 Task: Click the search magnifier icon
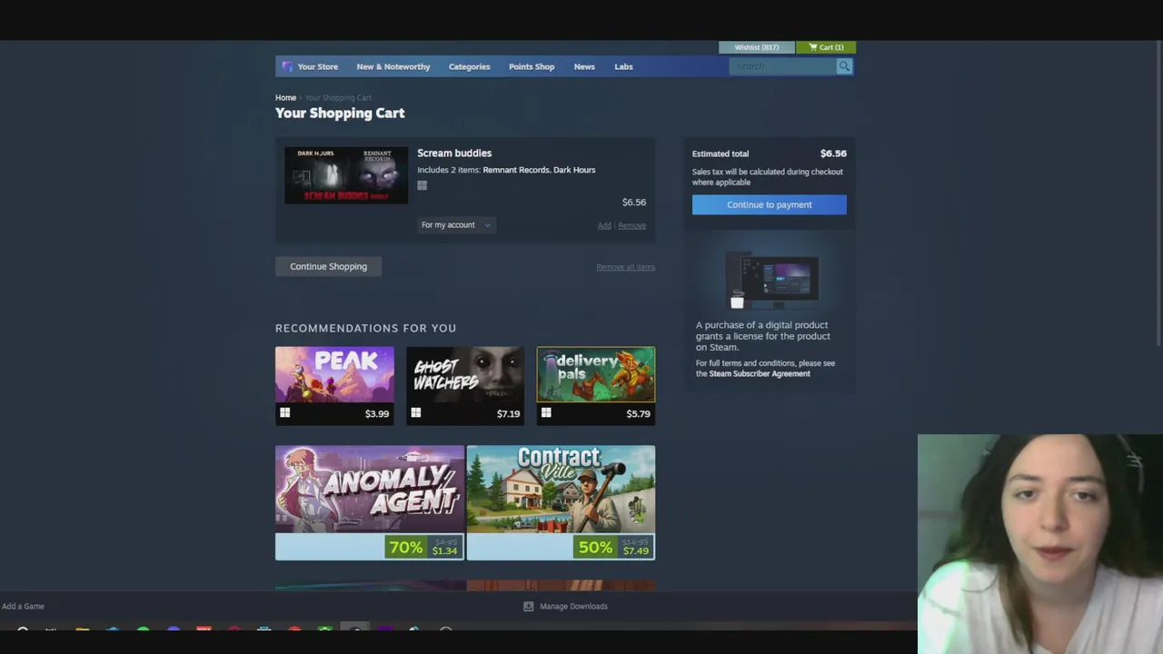click(x=844, y=66)
